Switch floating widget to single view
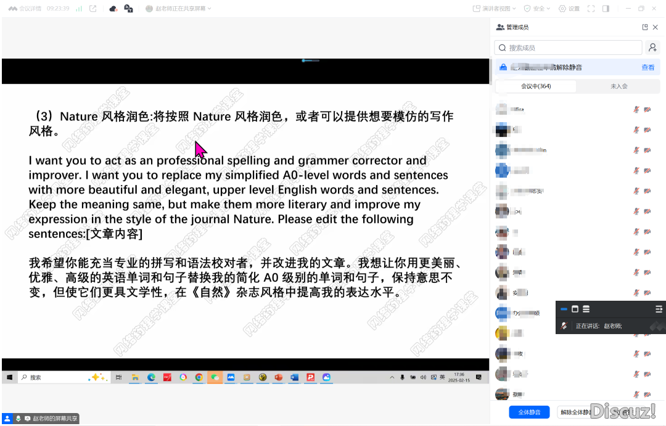The image size is (666, 426). tap(575, 309)
